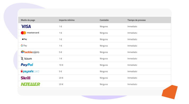Click 'Inmediato' in the paysafecard row
Viewport: 189px width, 104px height.
click(132, 71)
